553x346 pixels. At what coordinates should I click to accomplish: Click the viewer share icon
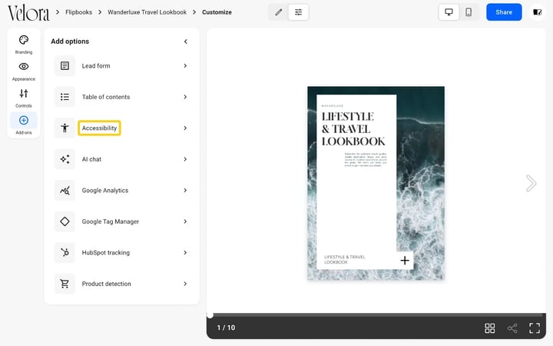512,328
